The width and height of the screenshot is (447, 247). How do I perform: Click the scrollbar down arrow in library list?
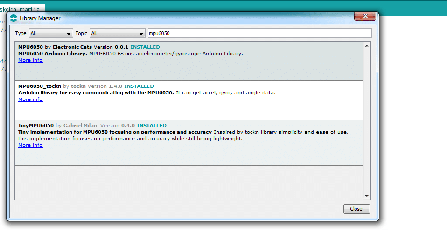pyautogui.click(x=366, y=196)
